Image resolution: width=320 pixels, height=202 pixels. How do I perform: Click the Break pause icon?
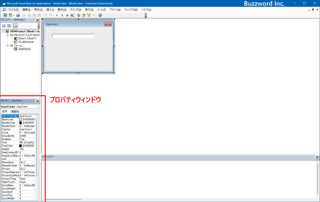(62, 15)
